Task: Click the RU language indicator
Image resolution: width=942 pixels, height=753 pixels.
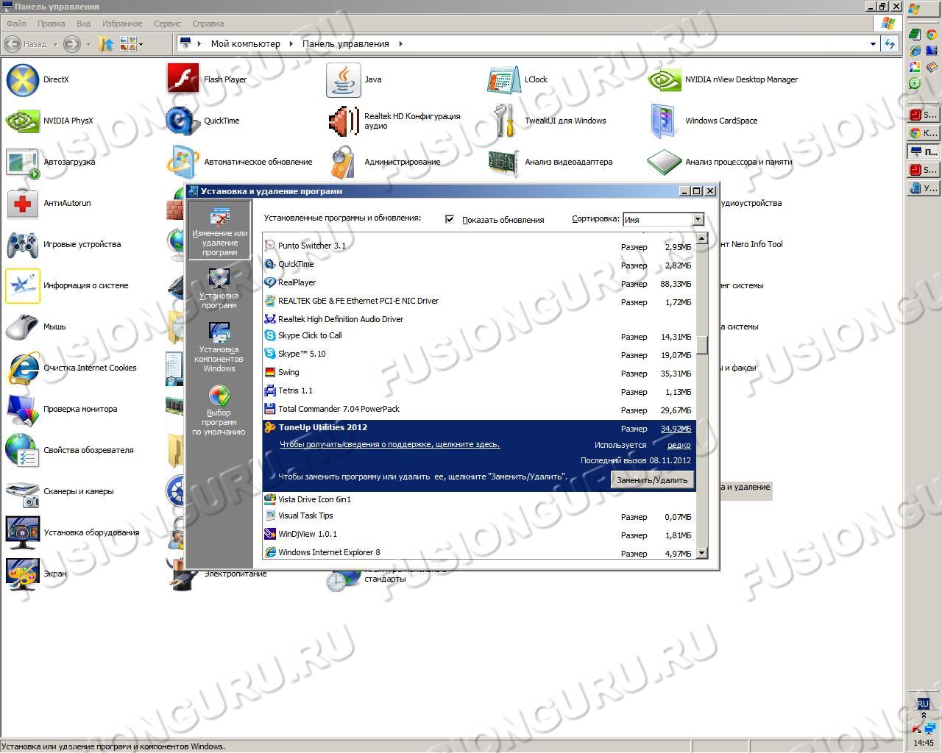Action: [924, 703]
